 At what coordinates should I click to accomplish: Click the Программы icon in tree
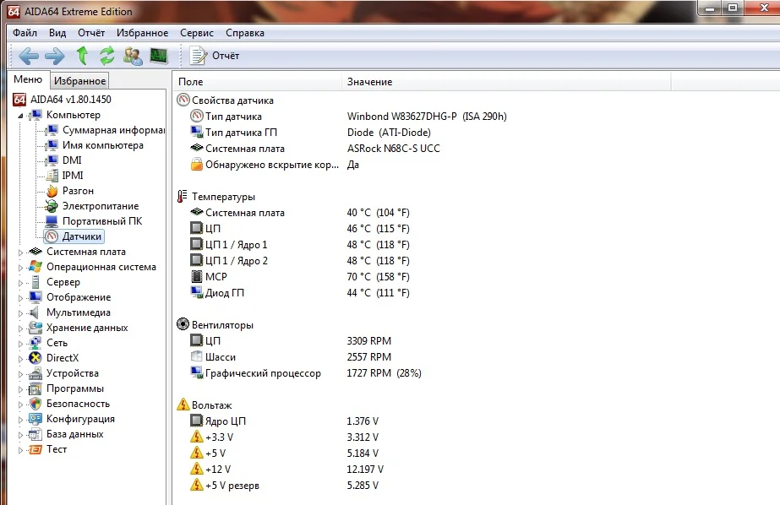35,388
